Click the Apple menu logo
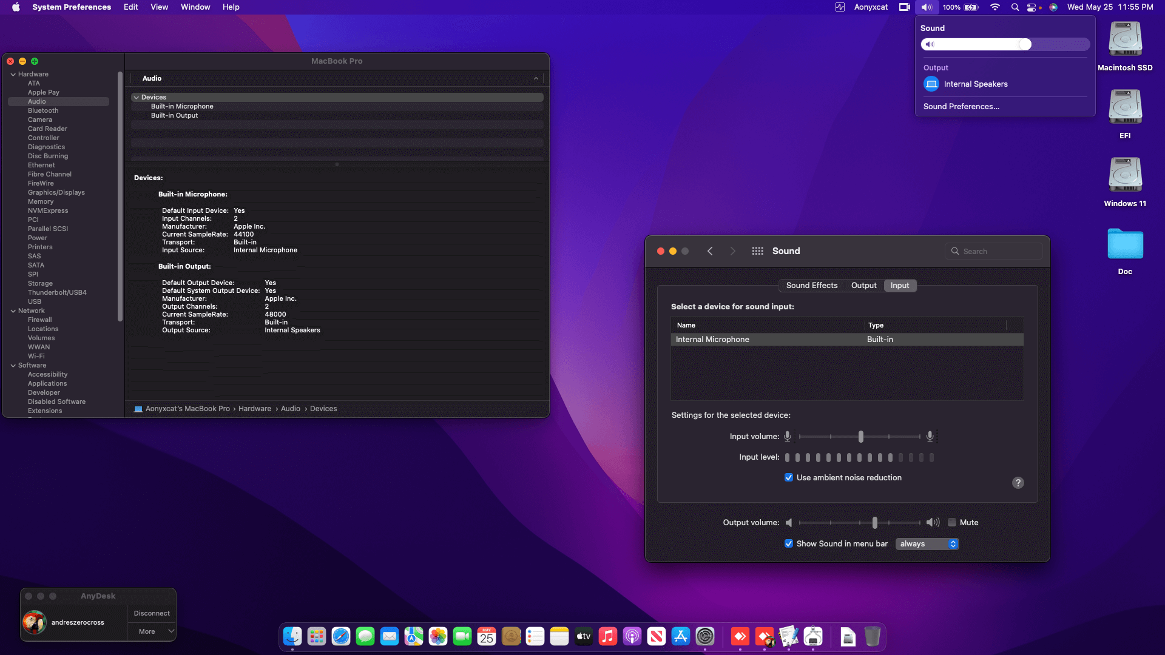This screenshot has height=655, width=1165. [x=16, y=7]
